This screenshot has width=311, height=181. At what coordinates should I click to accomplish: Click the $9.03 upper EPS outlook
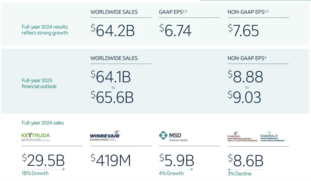click(244, 97)
